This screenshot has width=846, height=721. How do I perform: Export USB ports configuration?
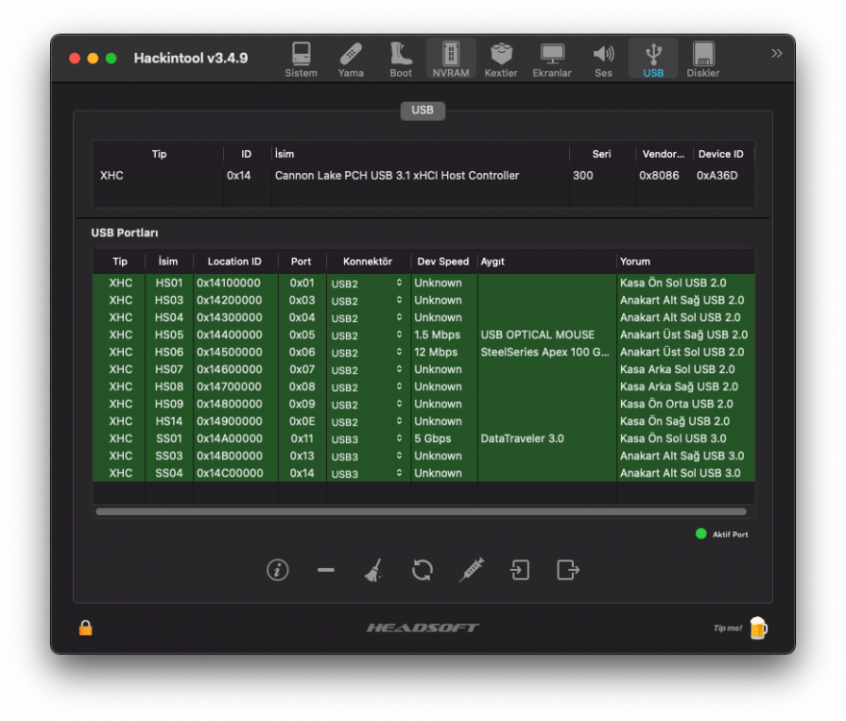[568, 570]
